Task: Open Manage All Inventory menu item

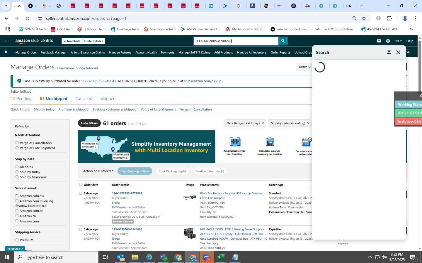Action: (251, 53)
